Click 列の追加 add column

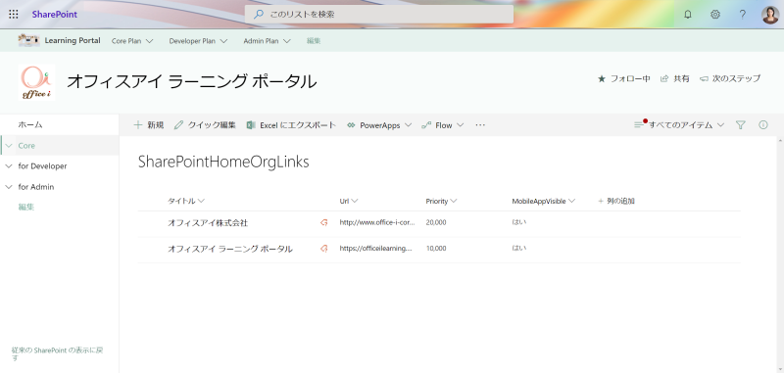(x=616, y=201)
